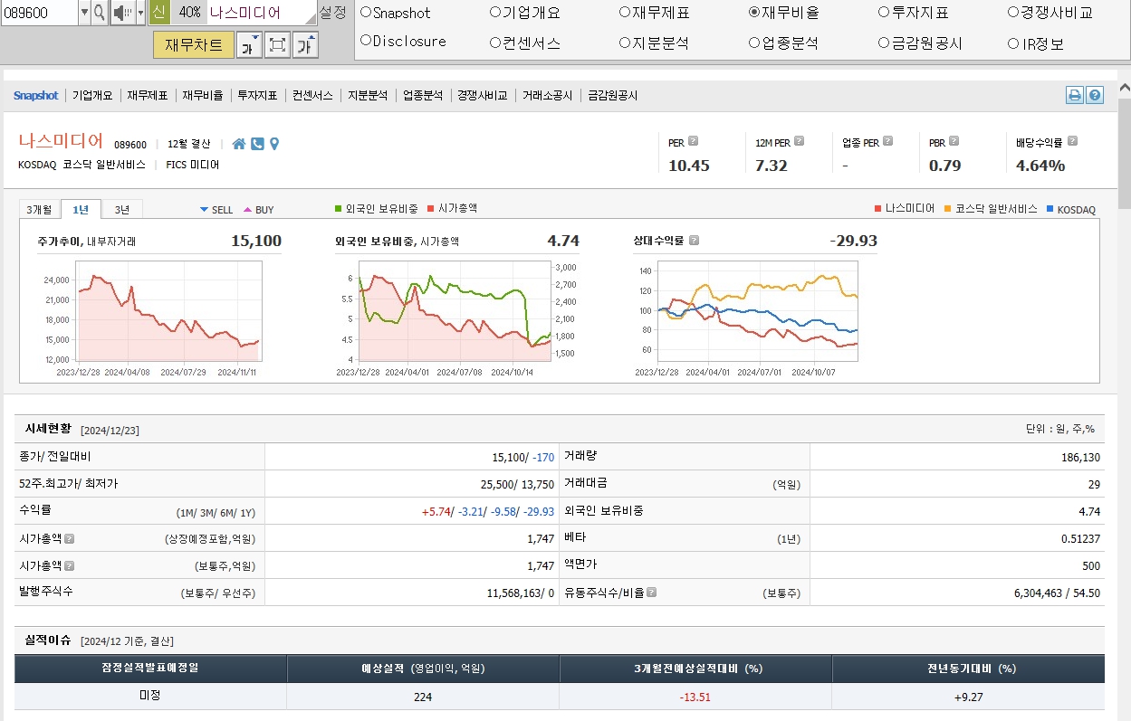Click the help icon next to 12M PER
Image resolution: width=1131 pixels, height=721 pixels.
tap(800, 141)
